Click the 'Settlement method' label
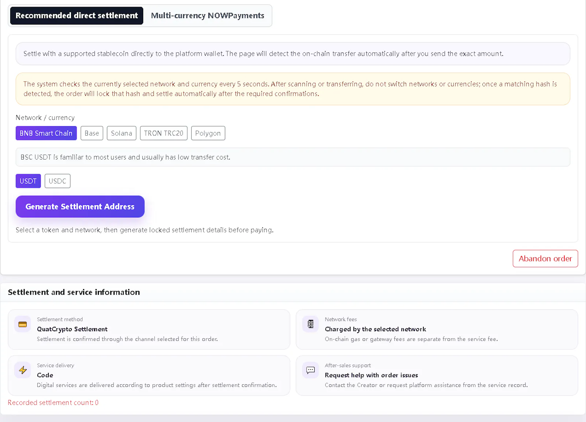This screenshot has height=422, width=586. tap(60, 319)
